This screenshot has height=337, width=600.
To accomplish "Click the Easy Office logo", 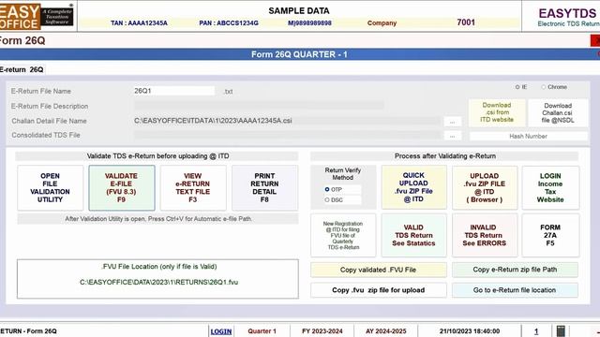I will [x=37, y=16].
